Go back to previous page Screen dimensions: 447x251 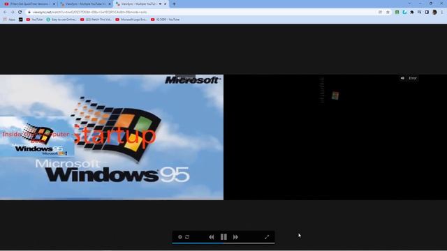point(5,12)
